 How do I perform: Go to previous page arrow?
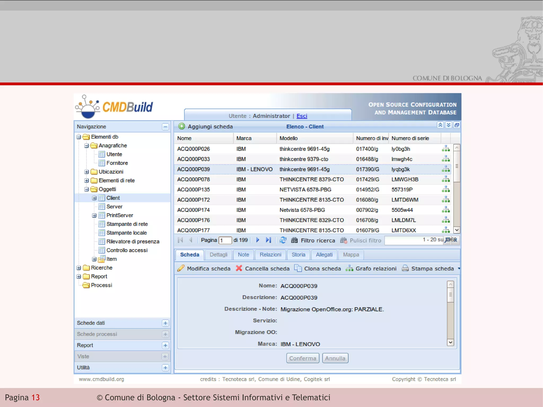191,240
